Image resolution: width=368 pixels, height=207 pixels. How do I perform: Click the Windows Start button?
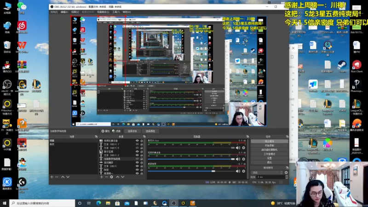click(5, 203)
